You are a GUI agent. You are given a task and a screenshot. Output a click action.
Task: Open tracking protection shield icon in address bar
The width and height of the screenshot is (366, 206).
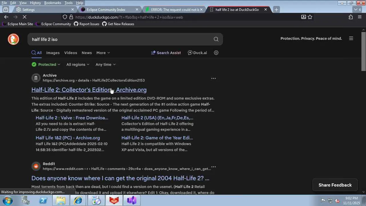pos(65,17)
